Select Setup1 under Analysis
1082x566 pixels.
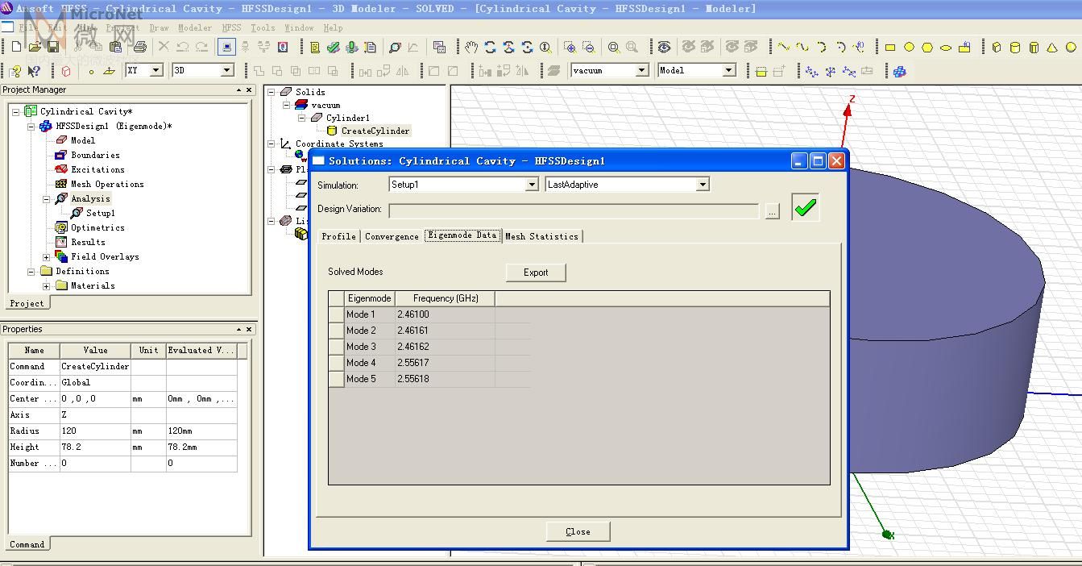(101, 213)
